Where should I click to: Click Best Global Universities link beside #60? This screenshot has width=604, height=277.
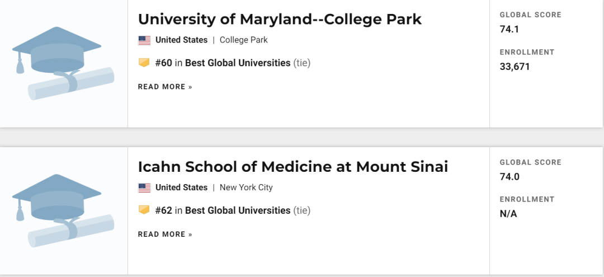point(238,63)
